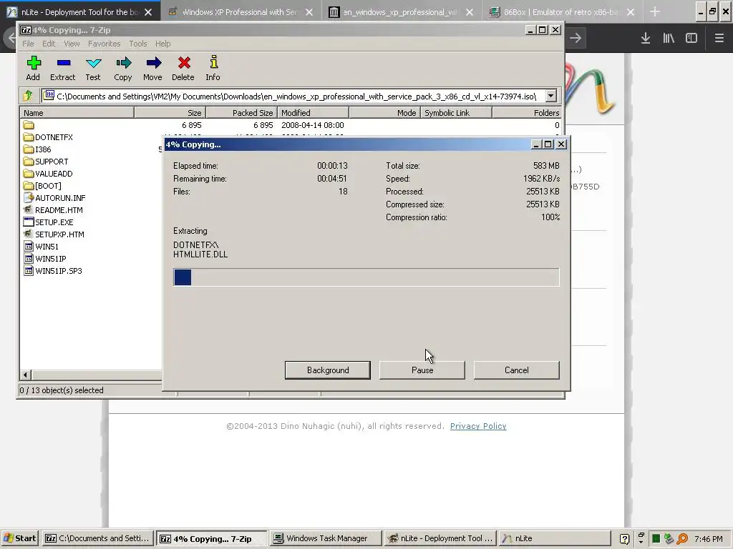Click the magnifier icon in system tray
This screenshot has height=549, width=733.
[x=682, y=539]
